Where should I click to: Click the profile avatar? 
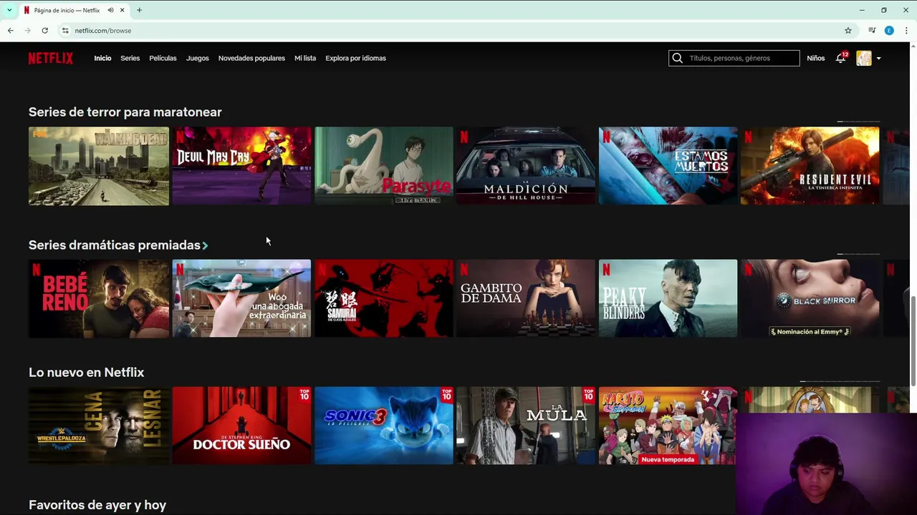coord(864,58)
